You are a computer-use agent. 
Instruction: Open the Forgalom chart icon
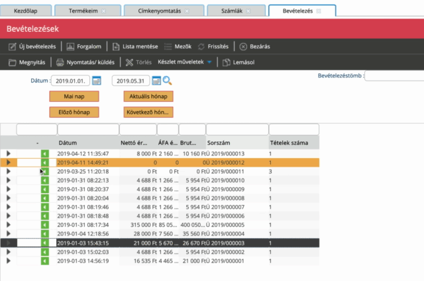(70, 47)
